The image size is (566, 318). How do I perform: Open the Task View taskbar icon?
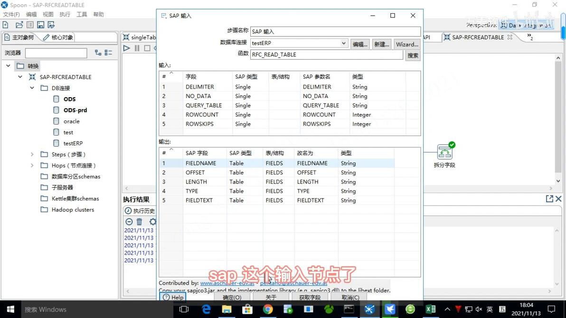pyautogui.click(x=184, y=309)
